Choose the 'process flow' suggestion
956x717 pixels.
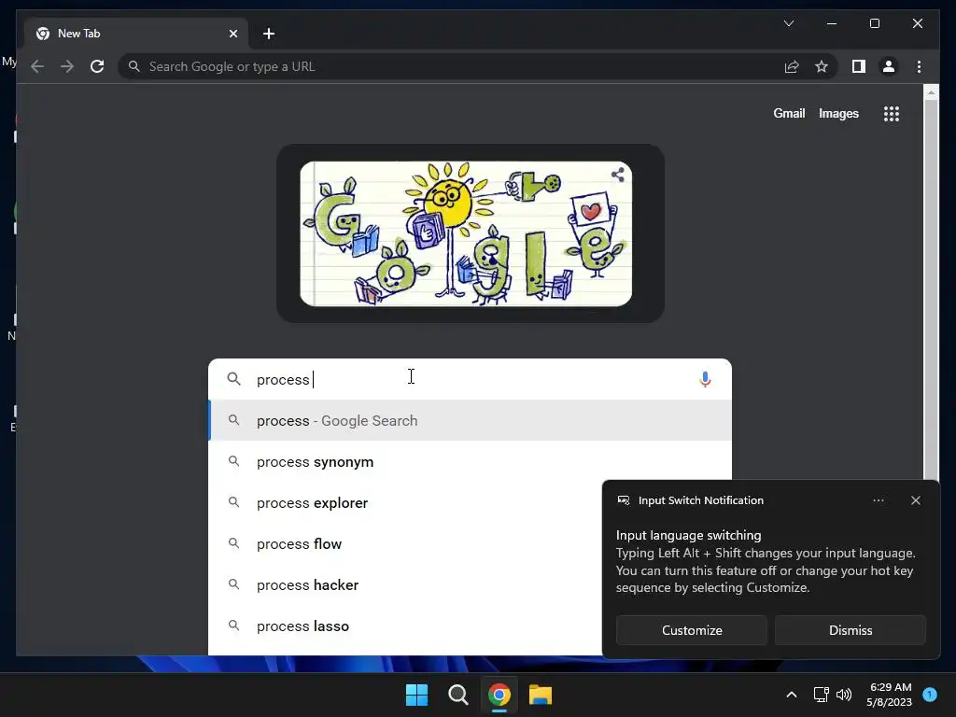405,544
